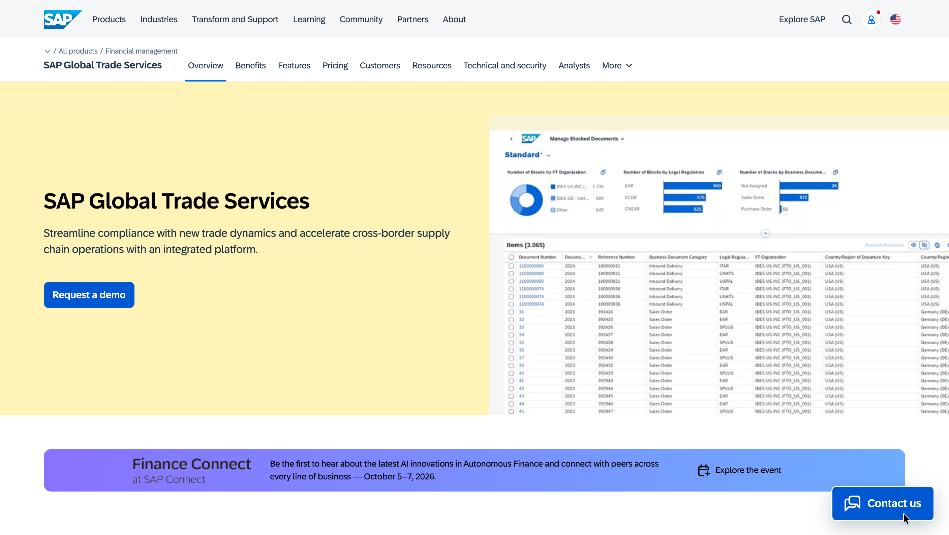Check the first row with ITAR regulation
949x535 pixels.
coord(511,266)
